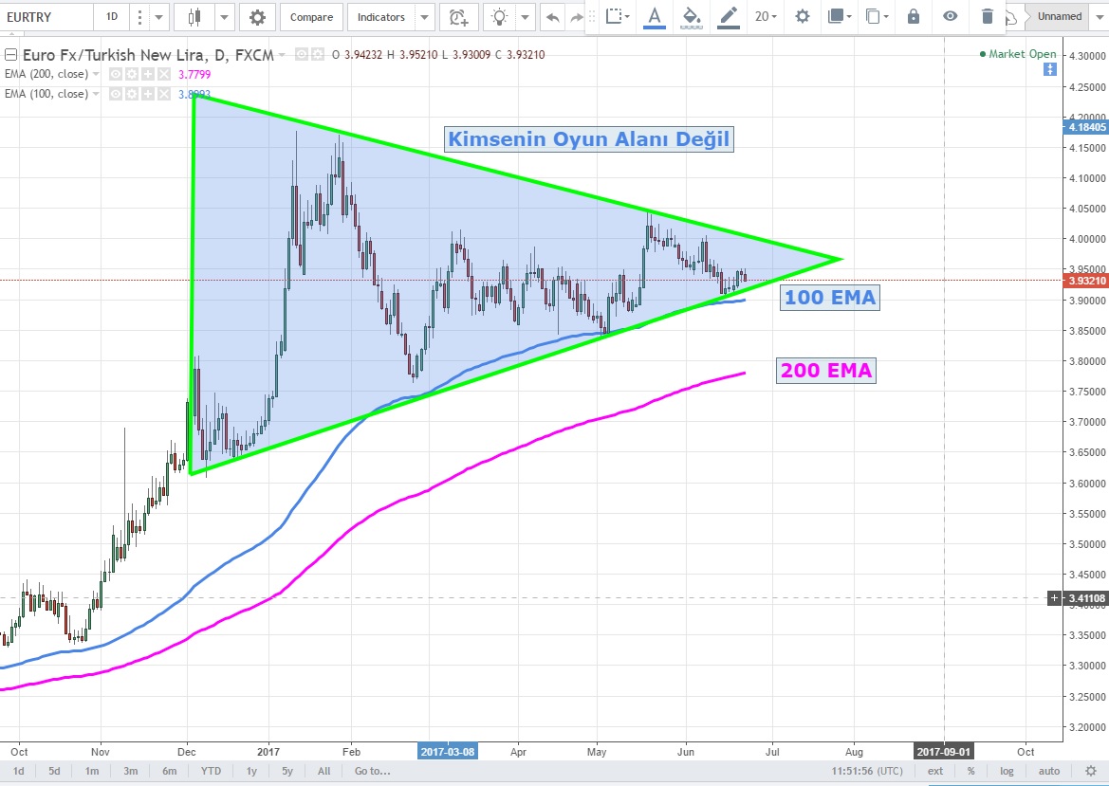Open the drawing settings gear in floating toolbar

(803, 16)
